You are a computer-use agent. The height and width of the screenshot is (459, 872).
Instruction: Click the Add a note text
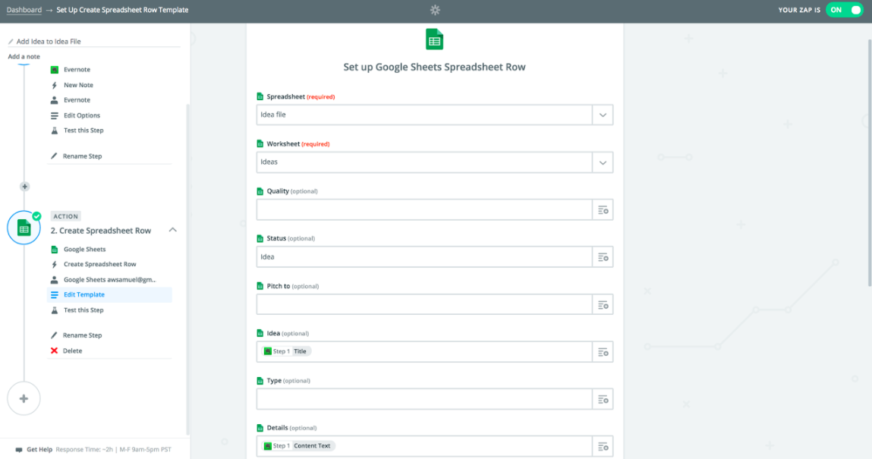coord(24,57)
